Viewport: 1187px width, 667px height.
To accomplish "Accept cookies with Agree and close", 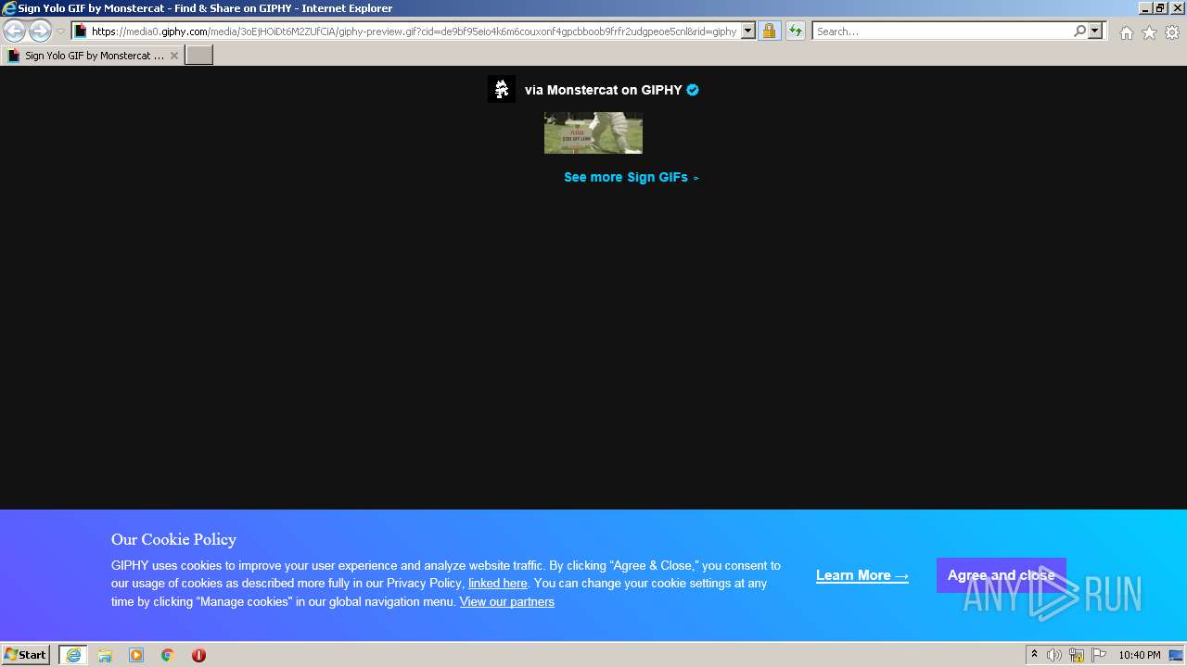I will tap(1002, 575).
